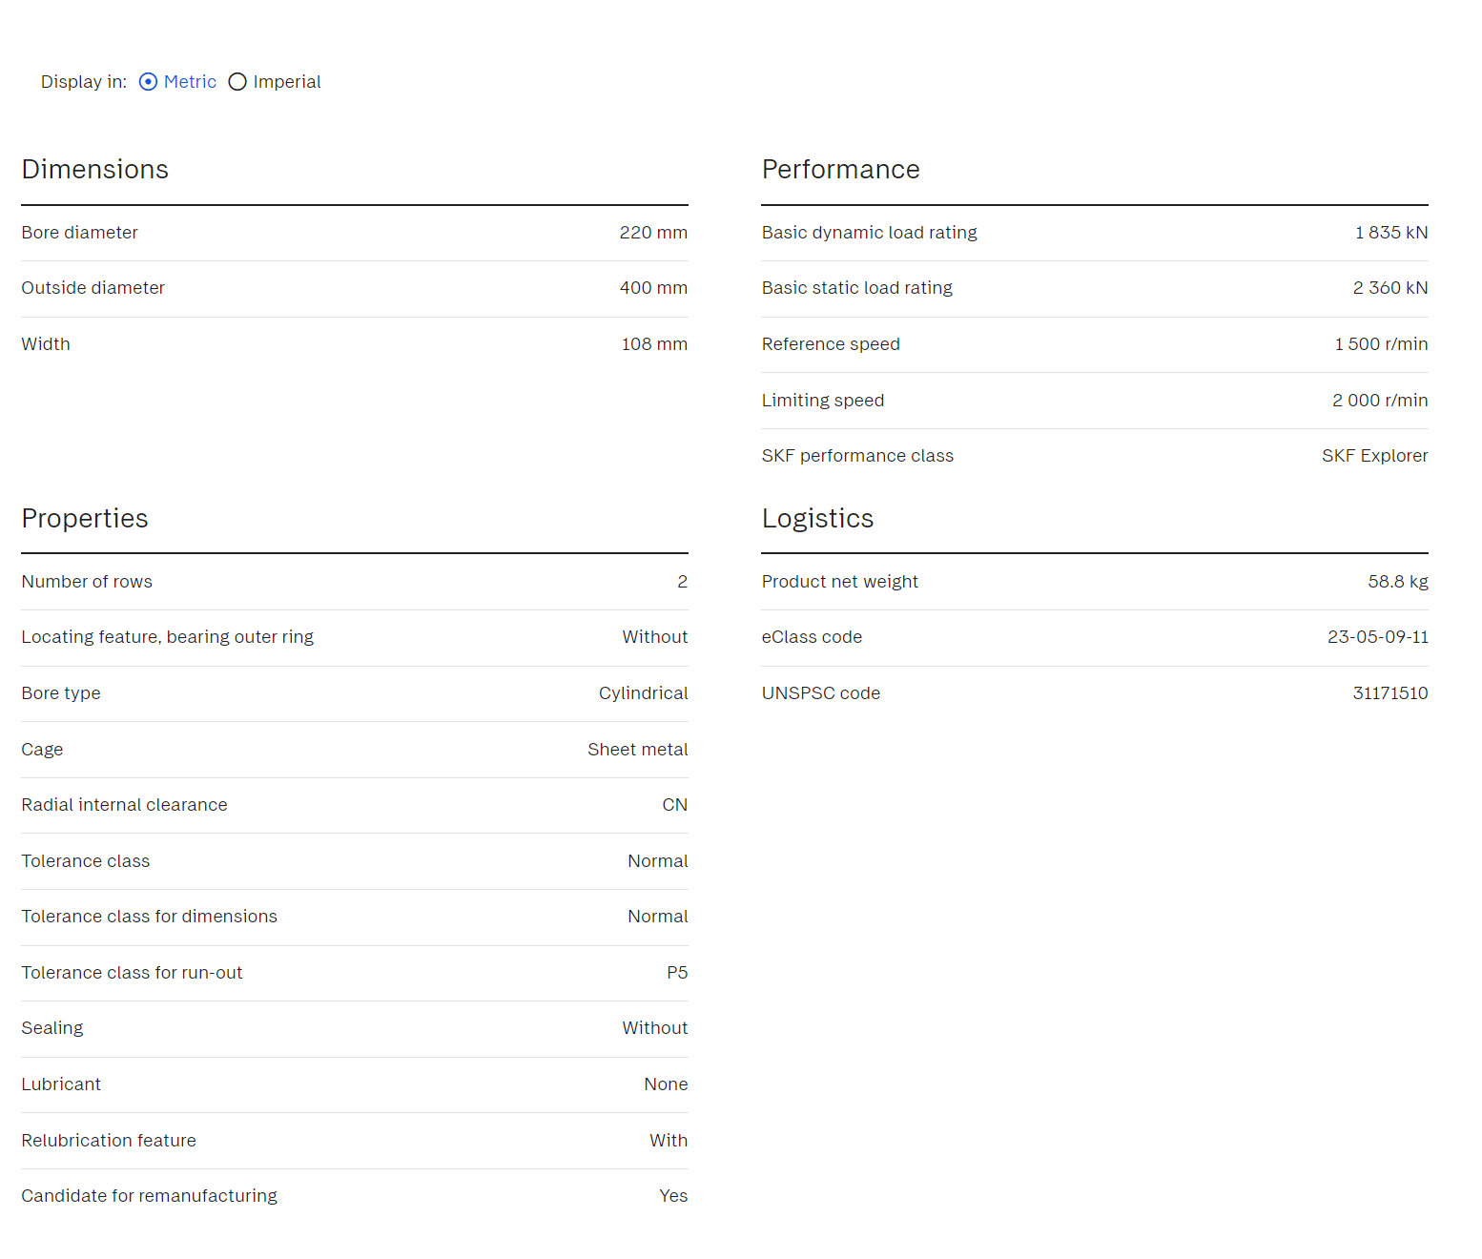Click the Bore diameter value 220 mm
Image resolution: width=1482 pixels, height=1259 pixels.
pyautogui.click(x=652, y=233)
